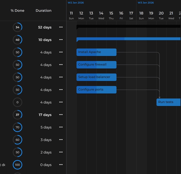181x174 pixels.
Task: Open the more-options menu on the Install Apache row
Action: [x=61, y=52]
